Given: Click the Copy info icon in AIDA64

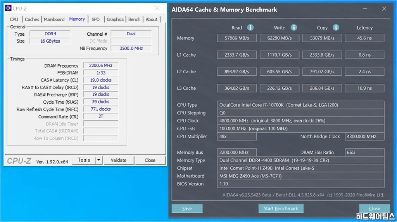Looking at the screenshot, I should (x=336, y=28).
